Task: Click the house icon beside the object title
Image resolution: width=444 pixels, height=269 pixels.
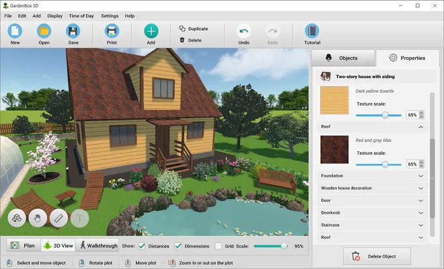Action: 326,77
